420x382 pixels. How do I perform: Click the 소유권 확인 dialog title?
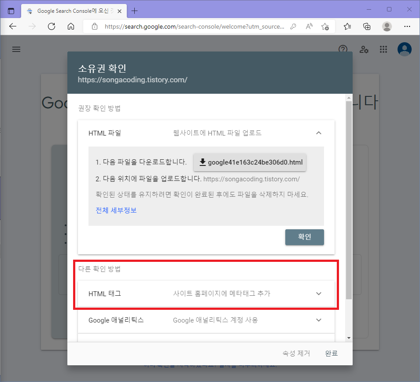102,68
